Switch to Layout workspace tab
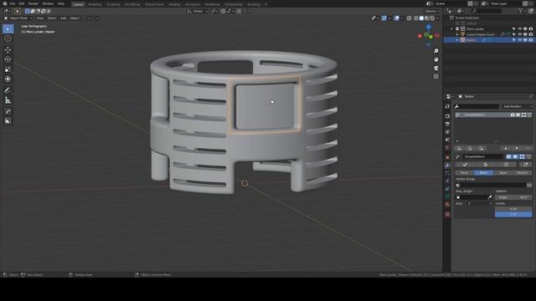 tap(78, 4)
